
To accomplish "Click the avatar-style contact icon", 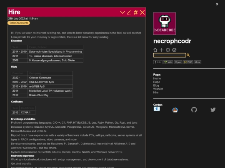I will tap(175, 110).
